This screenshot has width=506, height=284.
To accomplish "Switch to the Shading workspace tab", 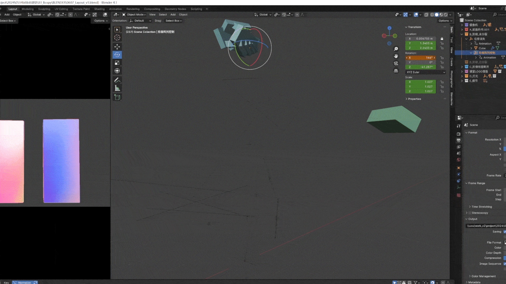I will (99, 9).
